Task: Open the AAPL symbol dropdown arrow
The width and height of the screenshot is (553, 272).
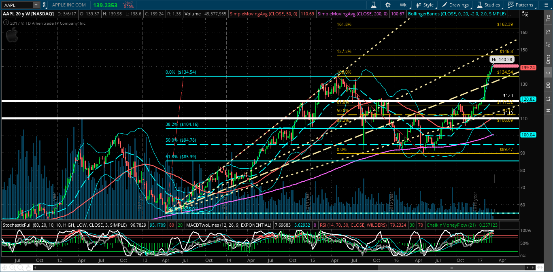Action: 36,5
